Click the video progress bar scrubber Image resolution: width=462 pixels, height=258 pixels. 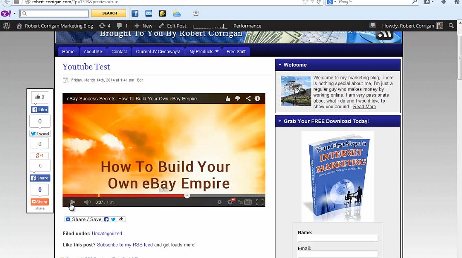[187, 196]
